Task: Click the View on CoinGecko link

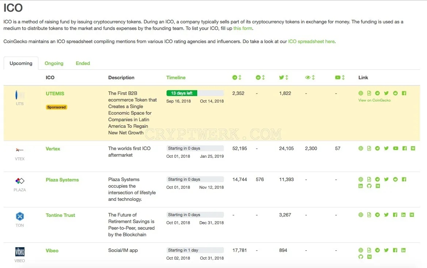Action: [x=374, y=100]
